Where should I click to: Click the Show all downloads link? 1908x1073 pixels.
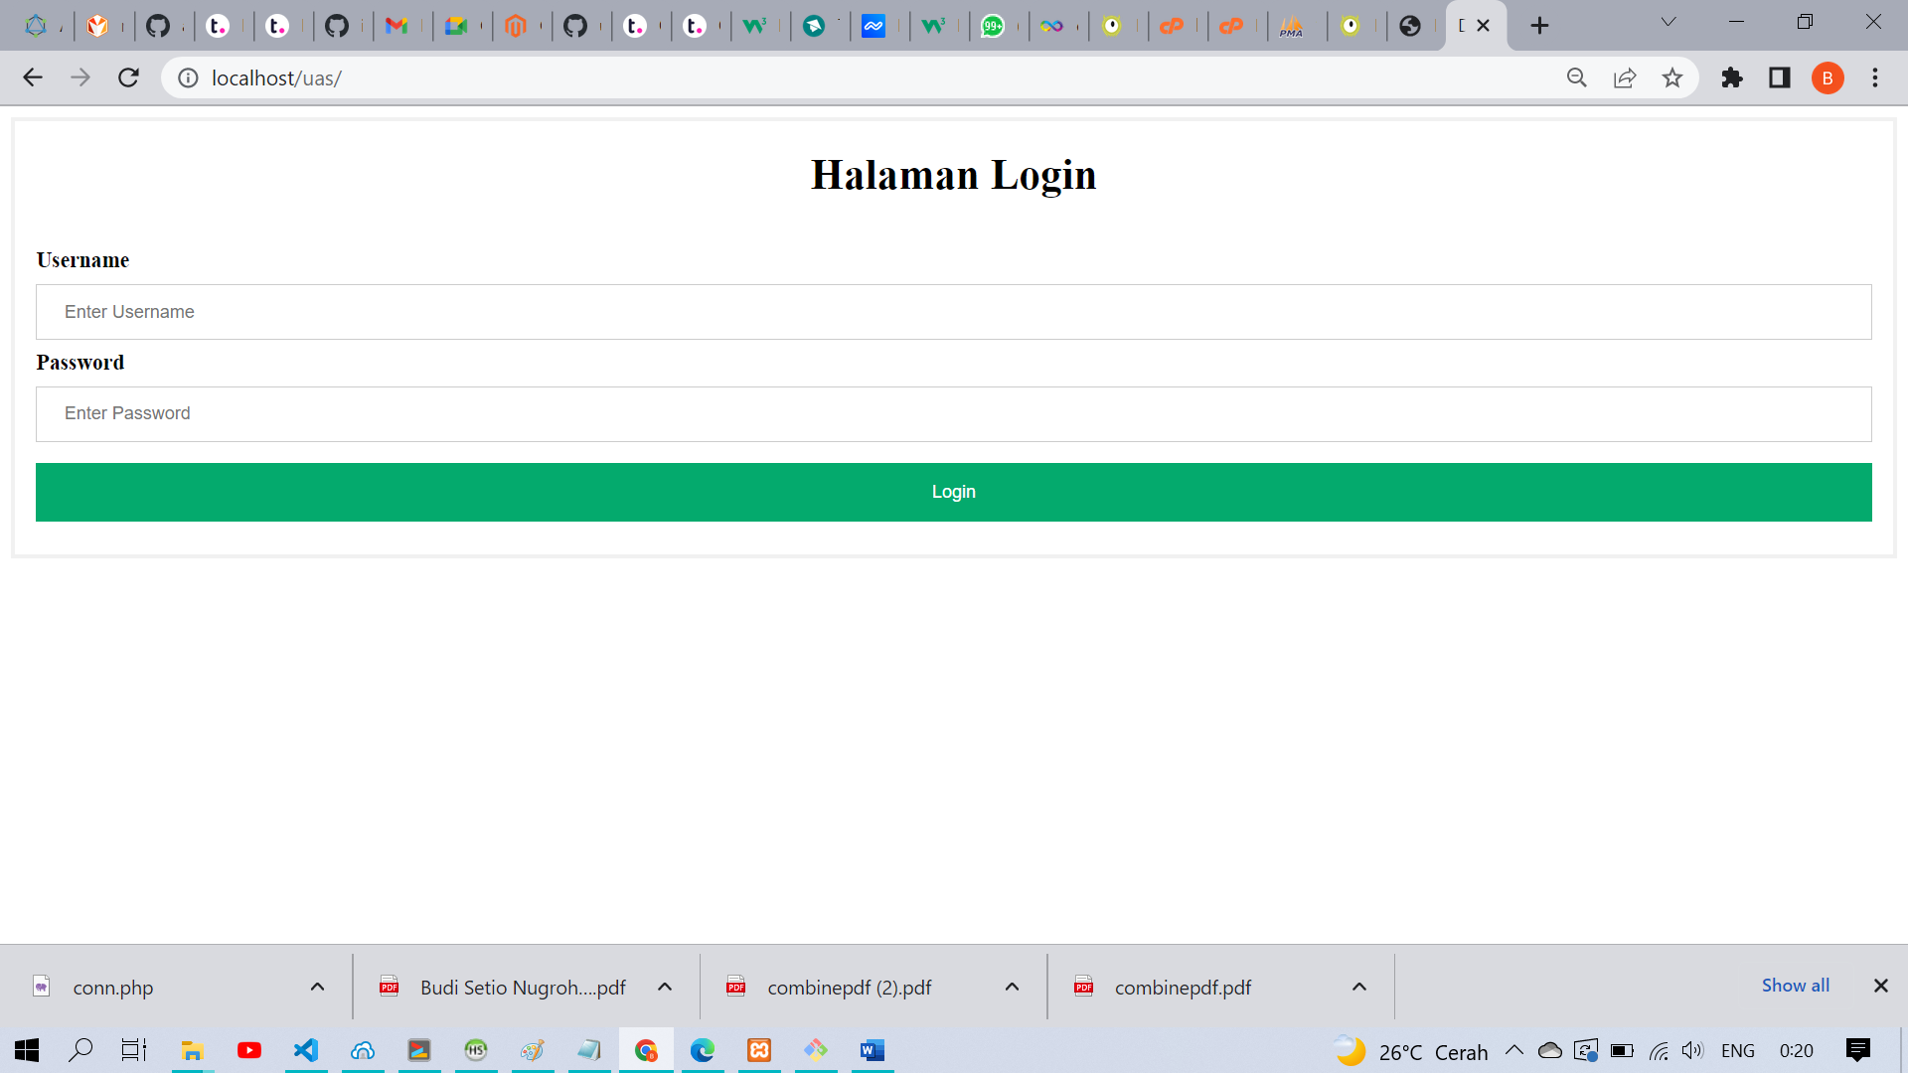[1795, 985]
